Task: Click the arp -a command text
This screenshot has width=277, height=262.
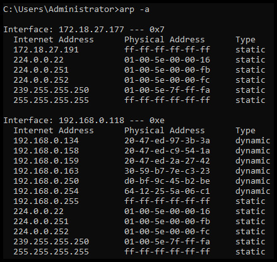Action: tap(134, 9)
